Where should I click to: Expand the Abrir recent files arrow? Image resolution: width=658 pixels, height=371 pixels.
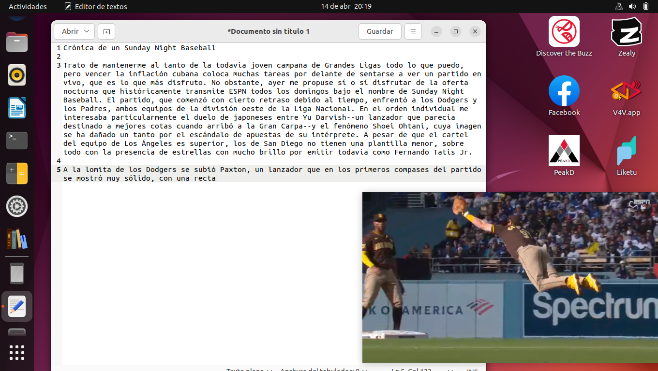click(x=87, y=31)
